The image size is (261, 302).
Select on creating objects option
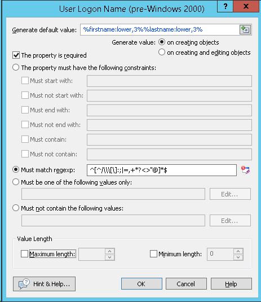pyautogui.click(x=162, y=42)
